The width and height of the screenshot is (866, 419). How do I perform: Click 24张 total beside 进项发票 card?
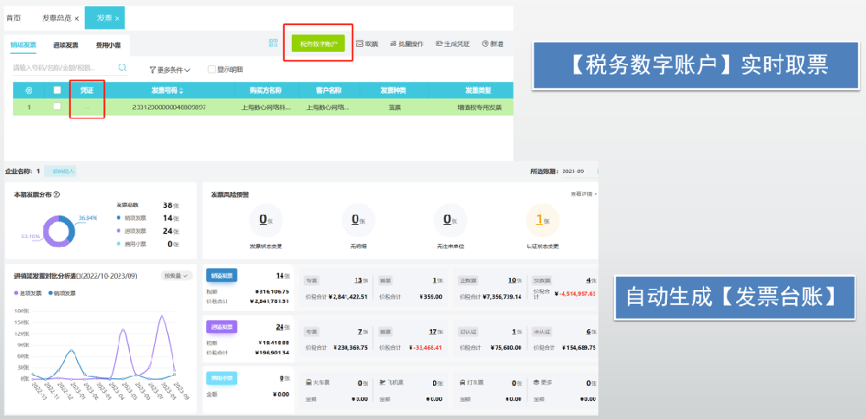coord(283,327)
